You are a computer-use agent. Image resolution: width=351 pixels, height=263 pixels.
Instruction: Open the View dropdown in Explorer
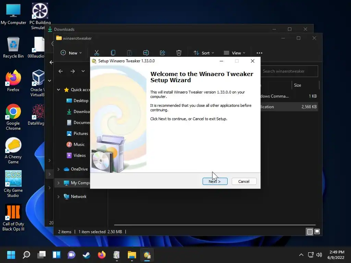tap(234, 53)
